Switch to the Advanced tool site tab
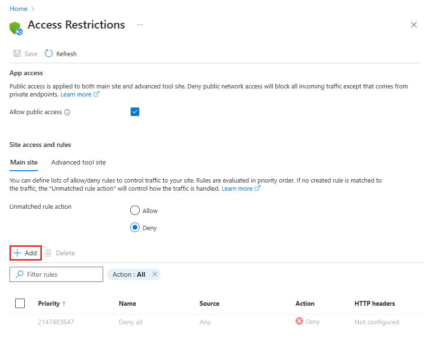The height and width of the screenshot is (349, 431). coord(78,162)
